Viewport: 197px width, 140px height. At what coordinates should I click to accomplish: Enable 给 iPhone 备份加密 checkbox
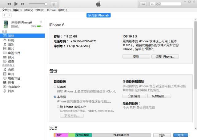[x=58, y=107]
